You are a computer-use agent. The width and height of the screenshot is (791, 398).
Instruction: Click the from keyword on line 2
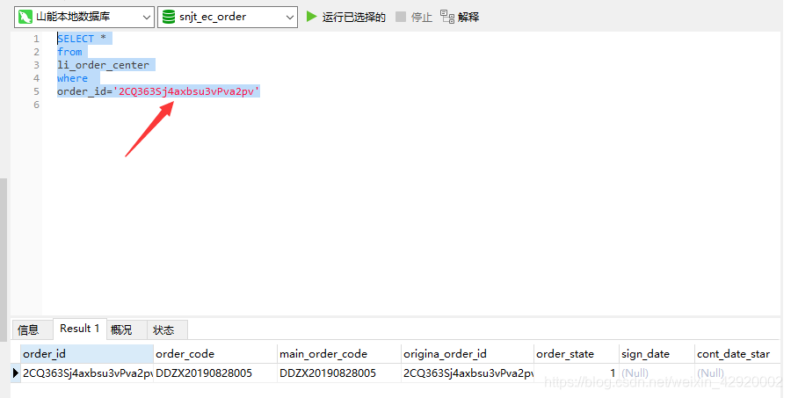click(x=69, y=52)
